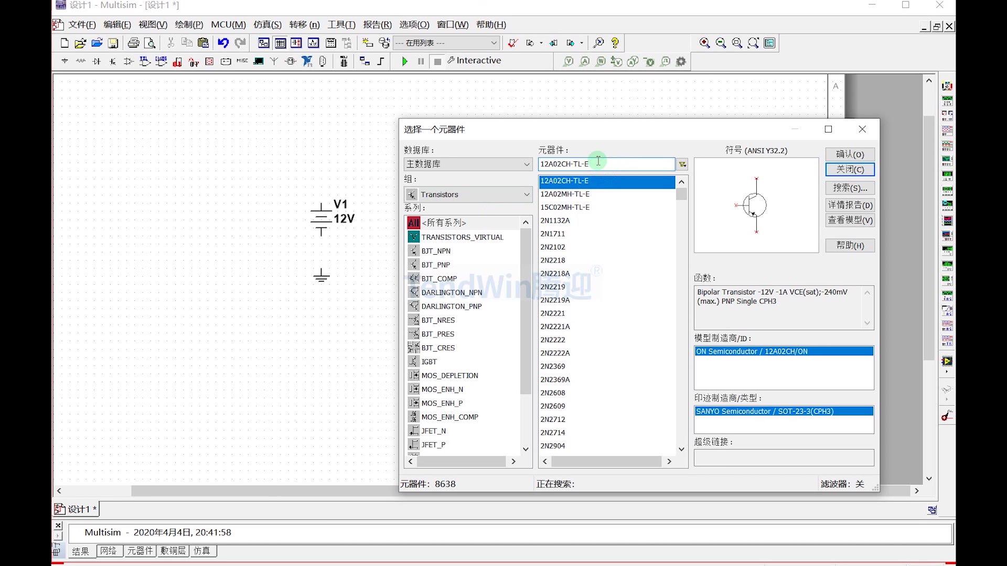
Task: Stop the simulation
Action: pyautogui.click(x=437, y=61)
